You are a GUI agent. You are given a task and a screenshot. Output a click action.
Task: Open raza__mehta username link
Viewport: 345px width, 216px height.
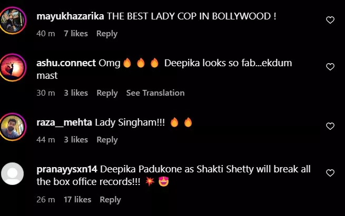(64, 122)
